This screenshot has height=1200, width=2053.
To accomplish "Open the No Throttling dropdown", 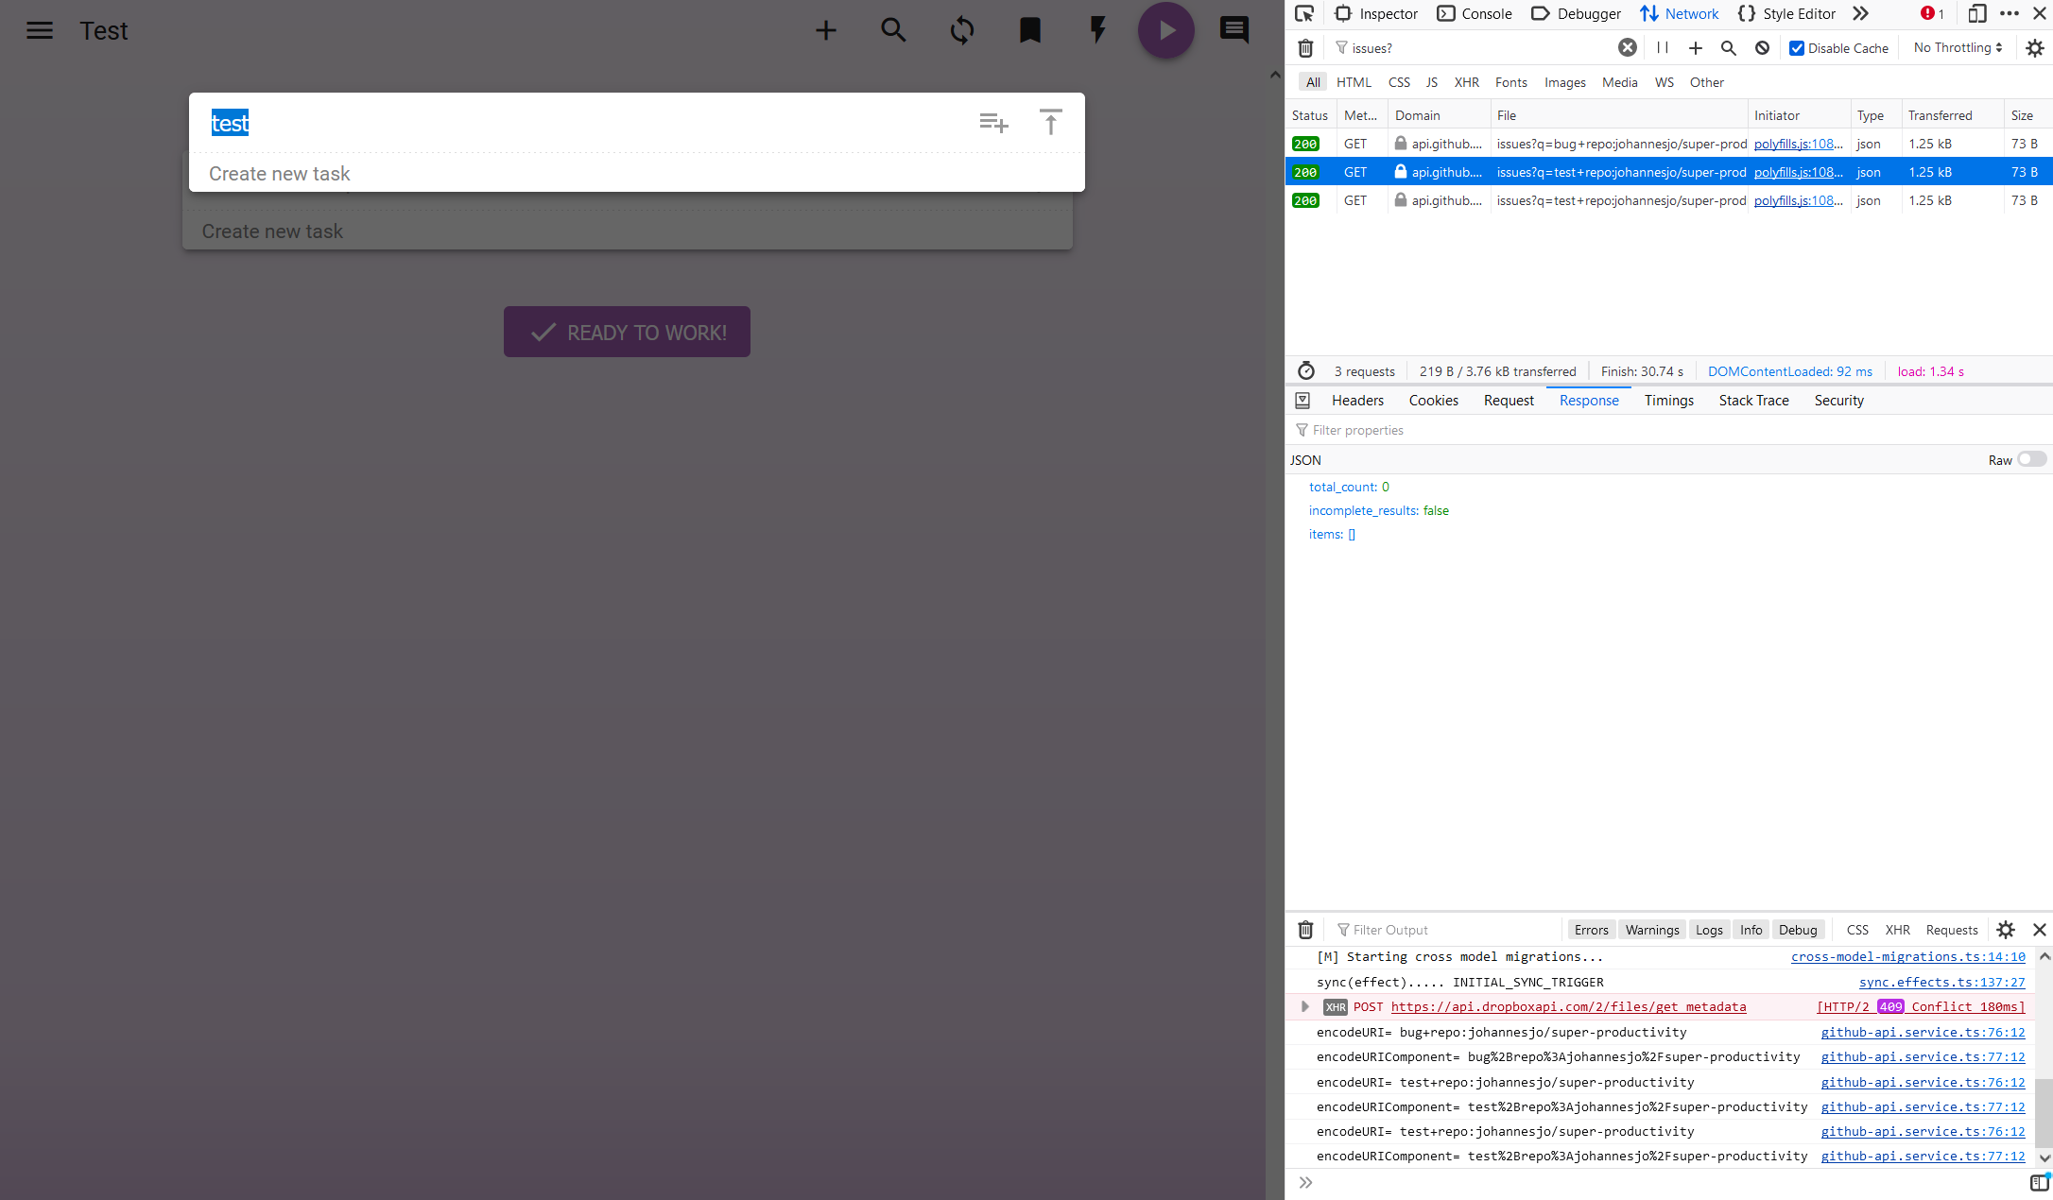I will 1955,47.
